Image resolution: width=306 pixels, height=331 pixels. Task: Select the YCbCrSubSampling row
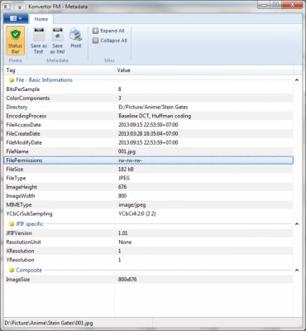pyautogui.click(x=148, y=213)
